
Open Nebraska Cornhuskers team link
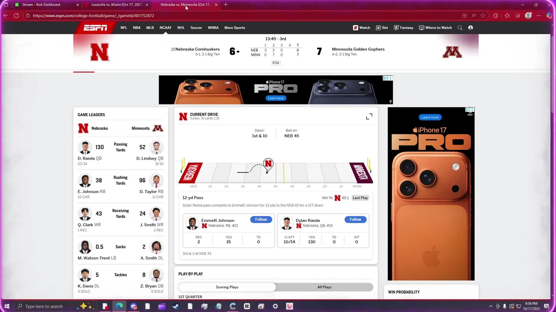198,49
